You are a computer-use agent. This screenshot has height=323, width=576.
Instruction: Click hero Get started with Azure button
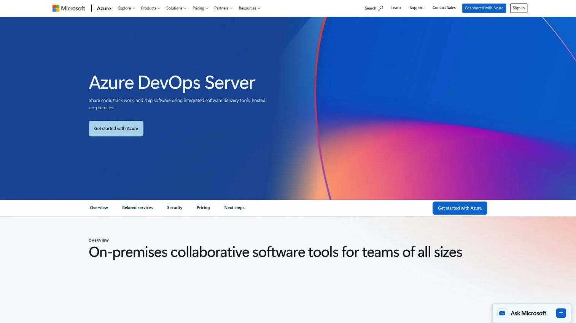tap(116, 129)
